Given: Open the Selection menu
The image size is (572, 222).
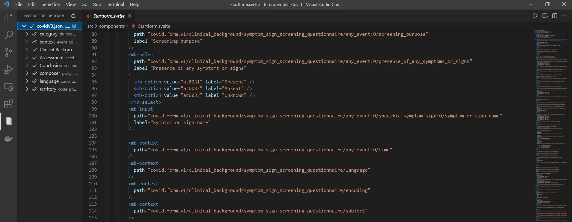Looking at the screenshot, I should (51, 4).
